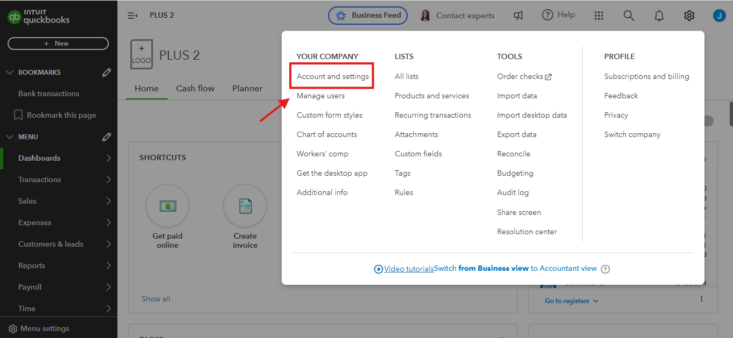733x338 pixels.
Task: Select Switch company
Action: (632, 134)
